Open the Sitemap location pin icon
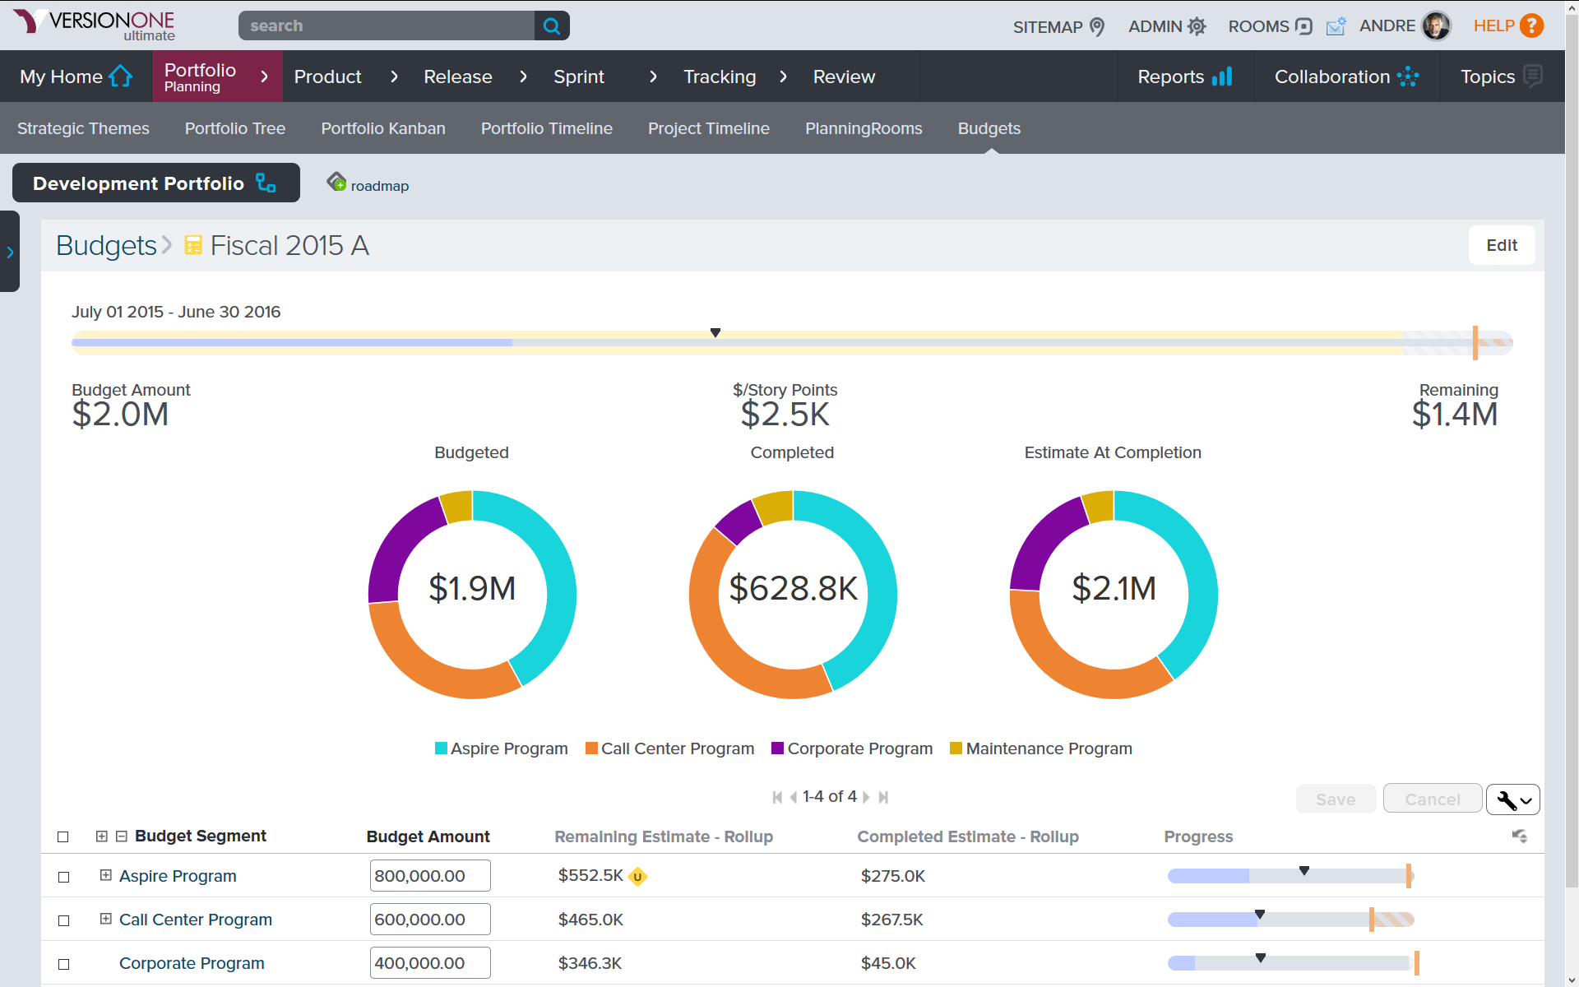Viewport: 1579px width, 987px height. (1096, 26)
